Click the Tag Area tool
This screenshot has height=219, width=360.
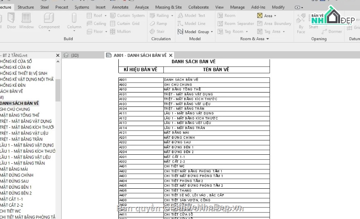tap(269, 32)
